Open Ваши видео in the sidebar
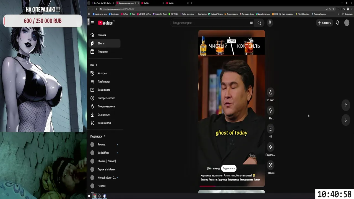This screenshot has height=199, width=354. pyautogui.click(x=105, y=90)
